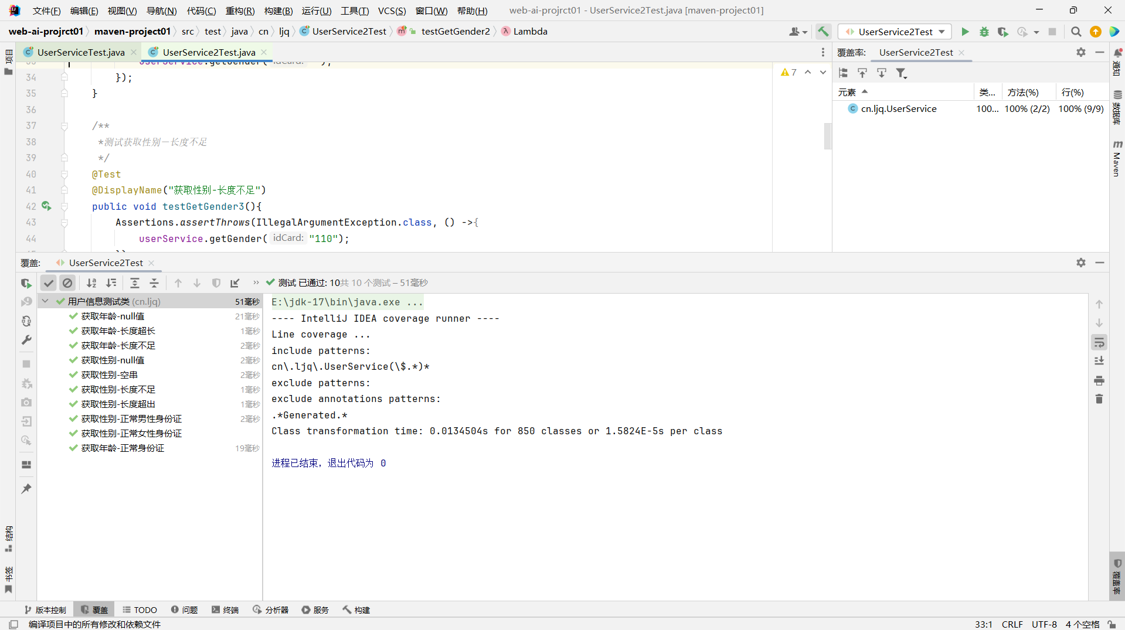The width and height of the screenshot is (1125, 630).
Task: Open the 文件(F) menu
Action: (46, 11)
